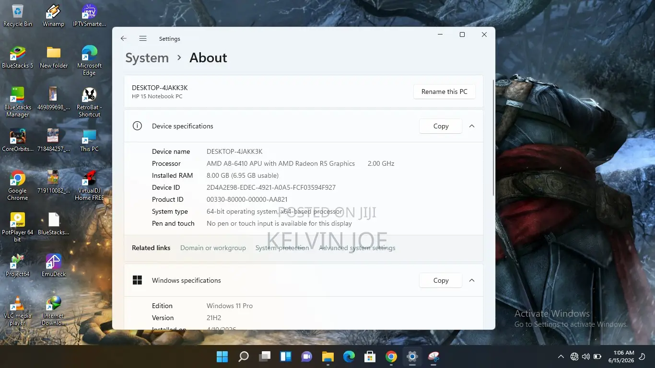The height and width of the screenshot is (368, 655).
Task: Collapse the Device specifications section
Action: [472, 126]
